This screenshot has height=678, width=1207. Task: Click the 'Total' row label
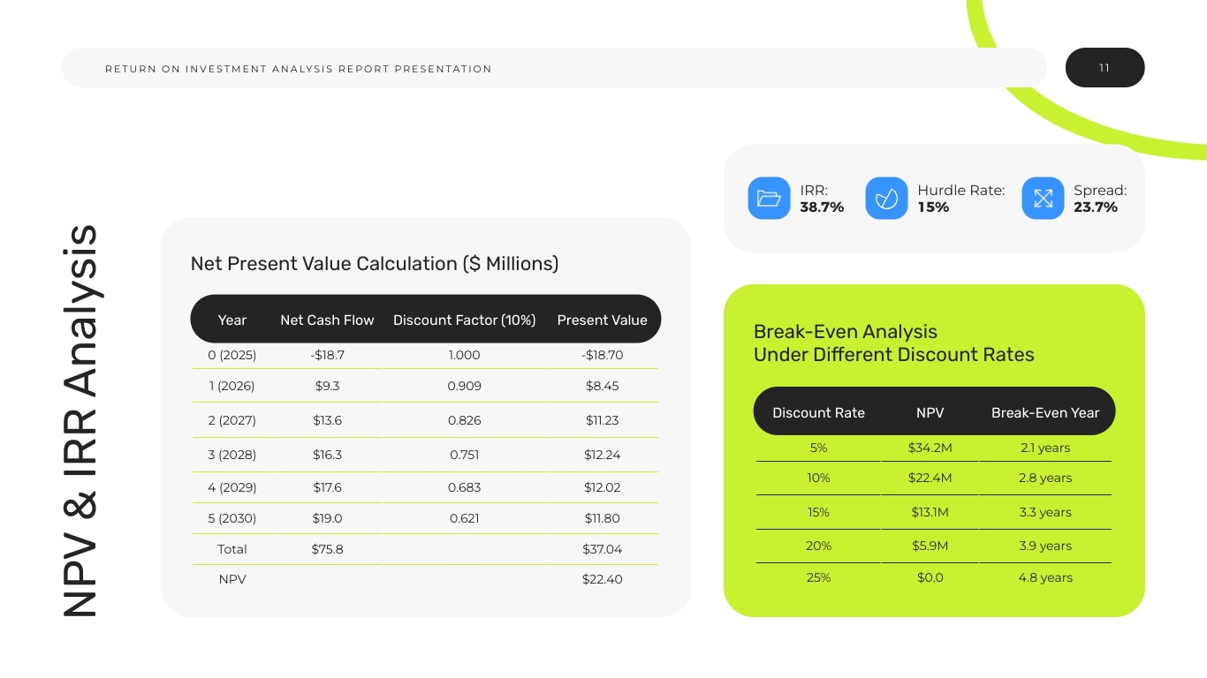tap(232, 549)
